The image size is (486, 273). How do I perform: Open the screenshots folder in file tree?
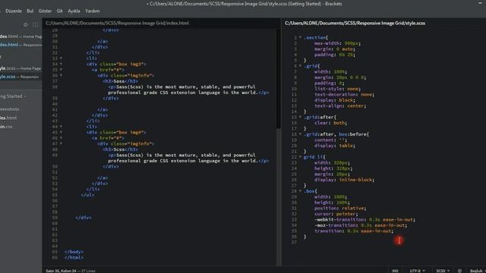tap(10, 109)
